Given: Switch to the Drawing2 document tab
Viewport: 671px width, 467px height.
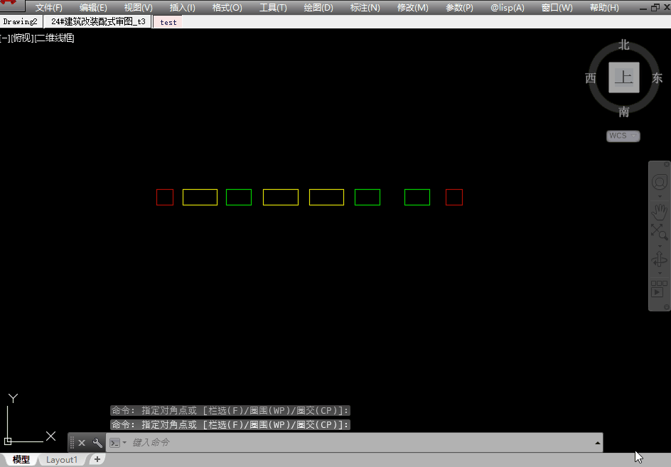Looking at the screenshot, I should pyautogui.click(x=20, y=22).
